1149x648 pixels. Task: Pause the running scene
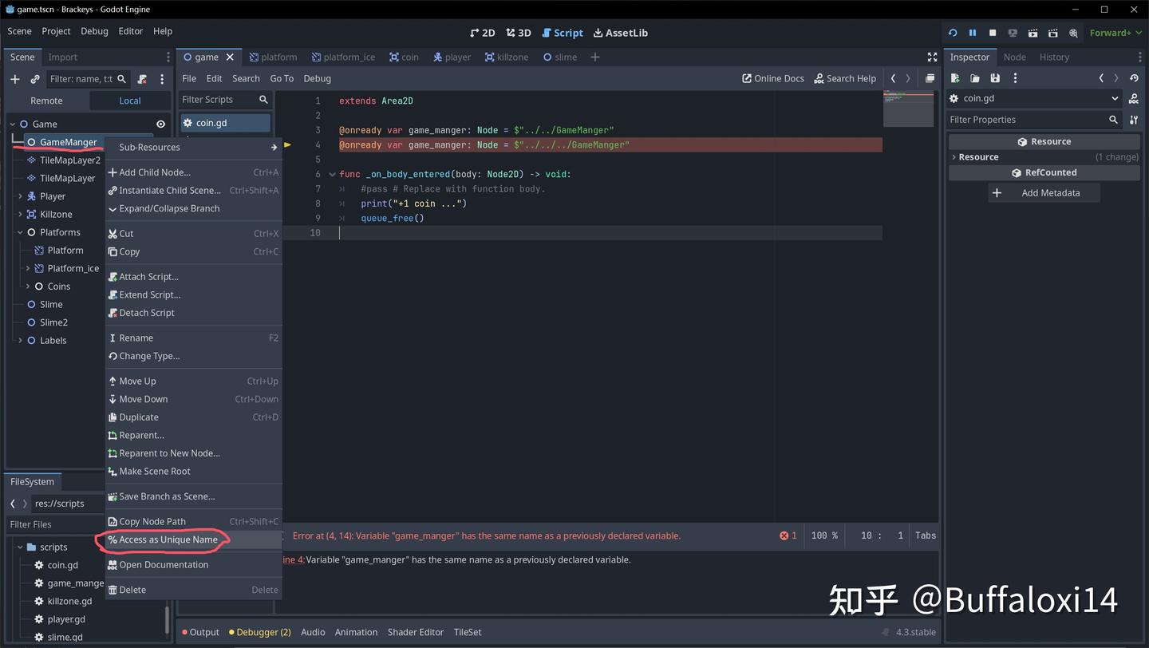972,33
